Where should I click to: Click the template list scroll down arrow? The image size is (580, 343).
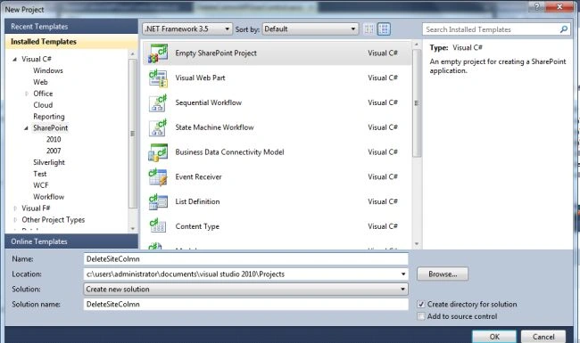pyautogui.click(x=417, y=244)
